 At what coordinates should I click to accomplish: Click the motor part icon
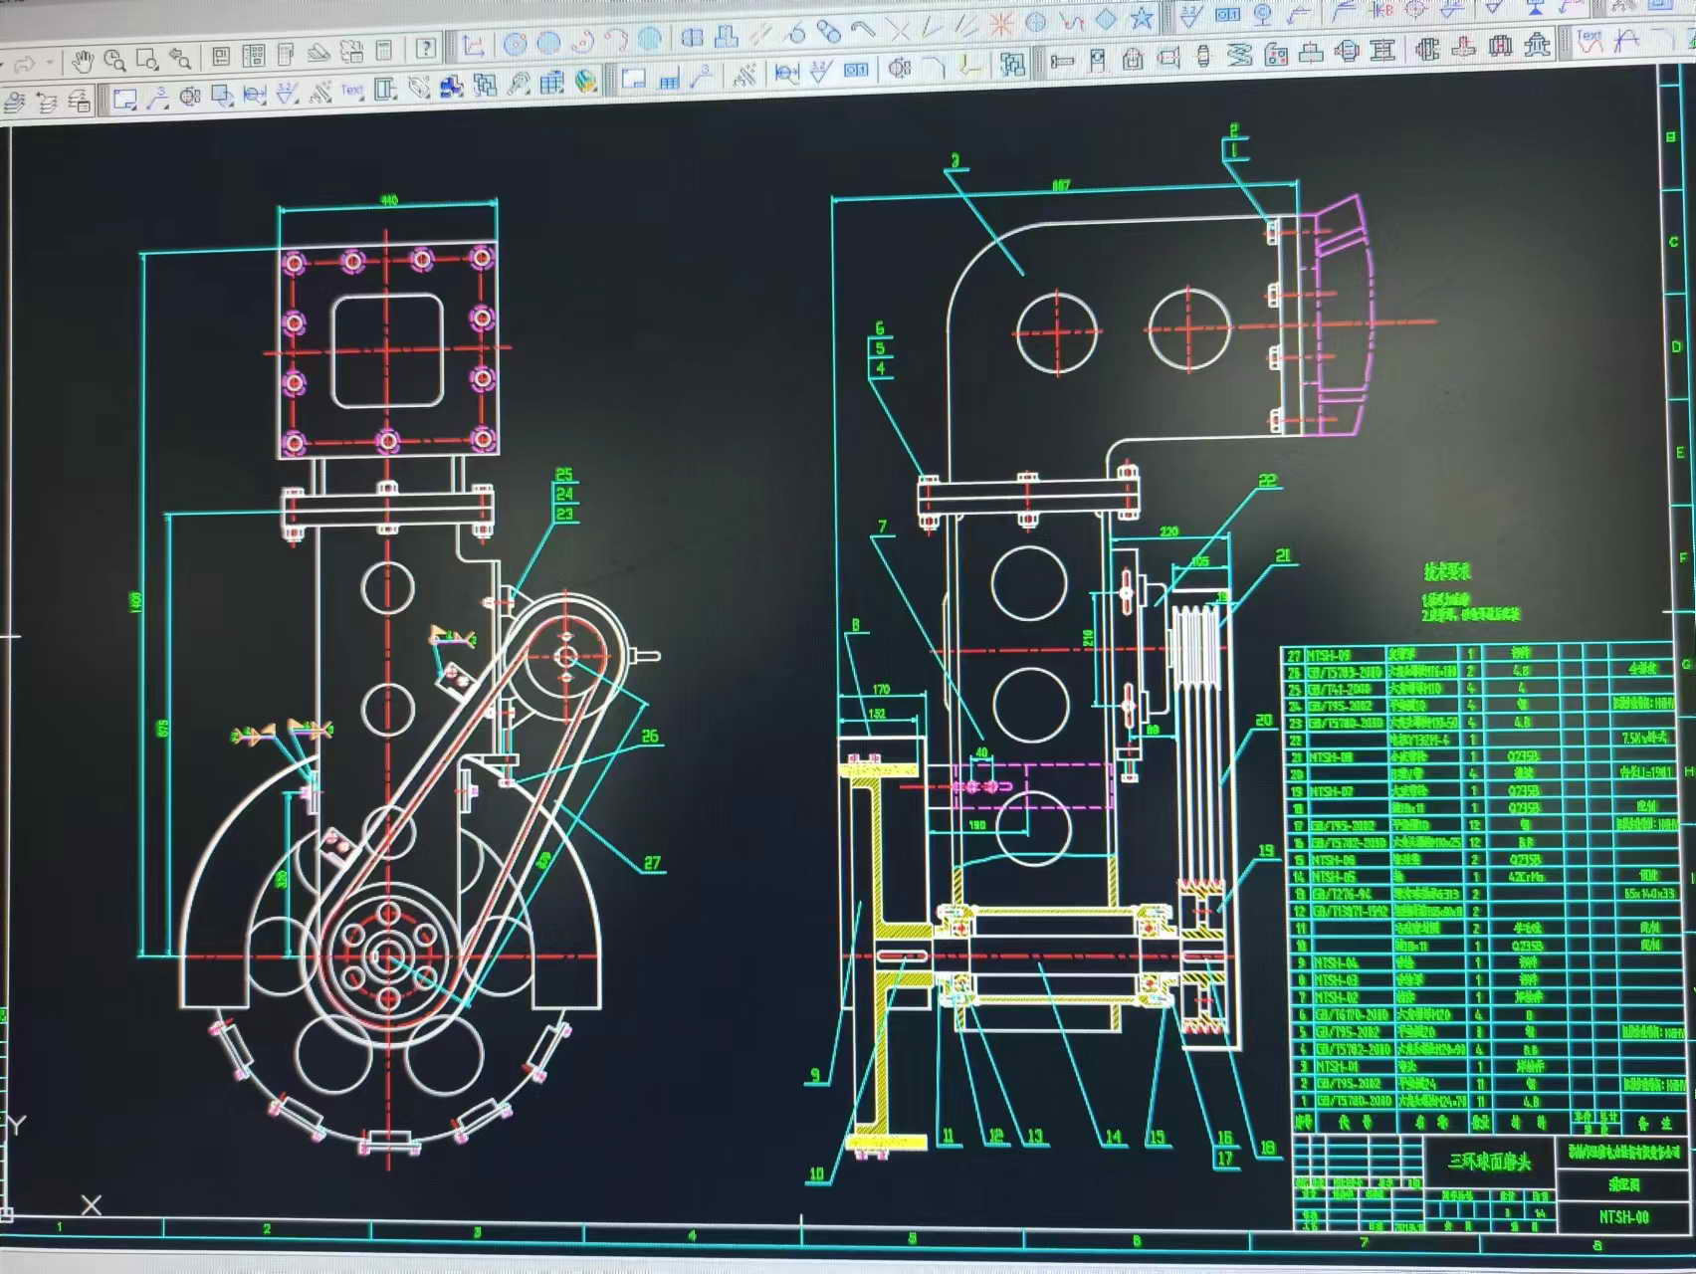[1347, 50]
